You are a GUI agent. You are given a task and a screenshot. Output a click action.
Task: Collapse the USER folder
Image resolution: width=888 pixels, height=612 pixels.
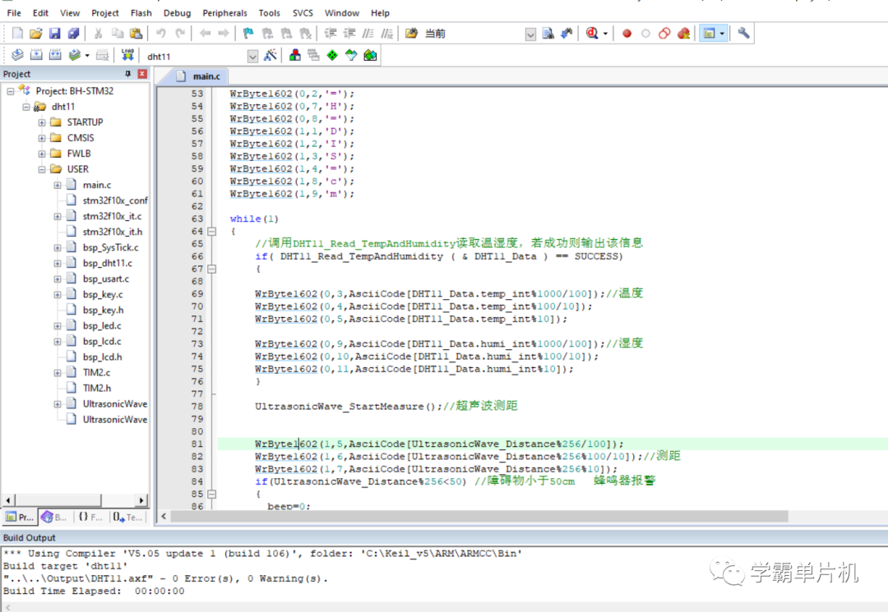pos(42,169)
